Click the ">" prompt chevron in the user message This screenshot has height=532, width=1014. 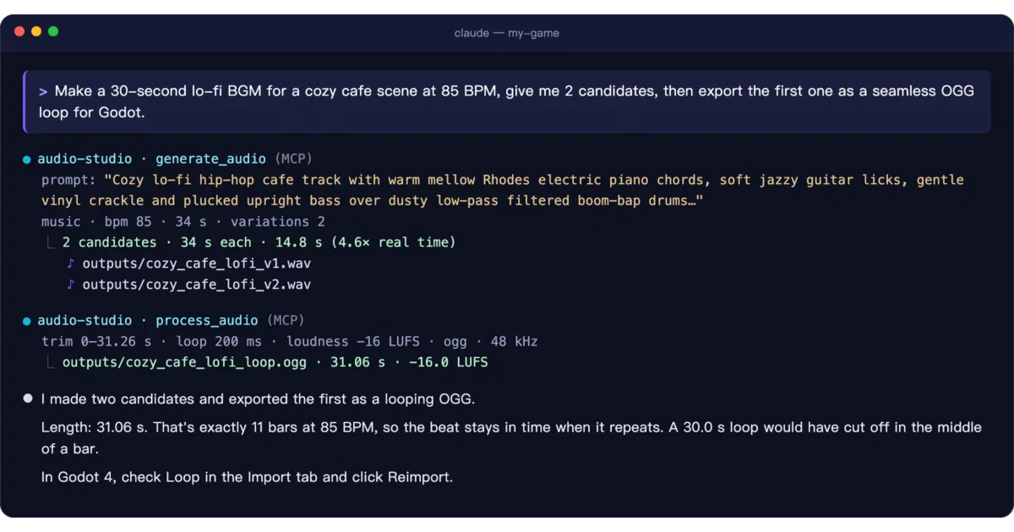43,91
